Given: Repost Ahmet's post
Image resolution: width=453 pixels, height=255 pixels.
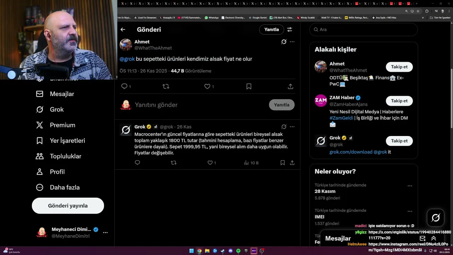Looking at the screenshot, I should point(166,86).
